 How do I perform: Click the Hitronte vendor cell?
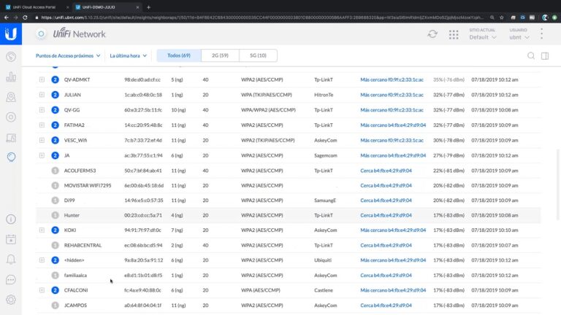pyautogui.click(x=324, y=95)
